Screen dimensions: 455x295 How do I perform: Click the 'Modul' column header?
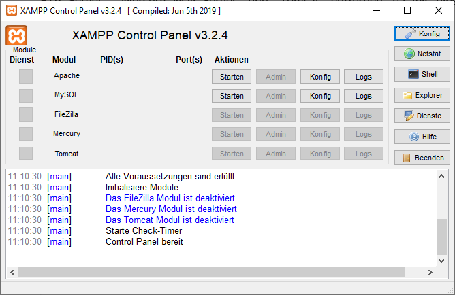[x=64, y=60]
